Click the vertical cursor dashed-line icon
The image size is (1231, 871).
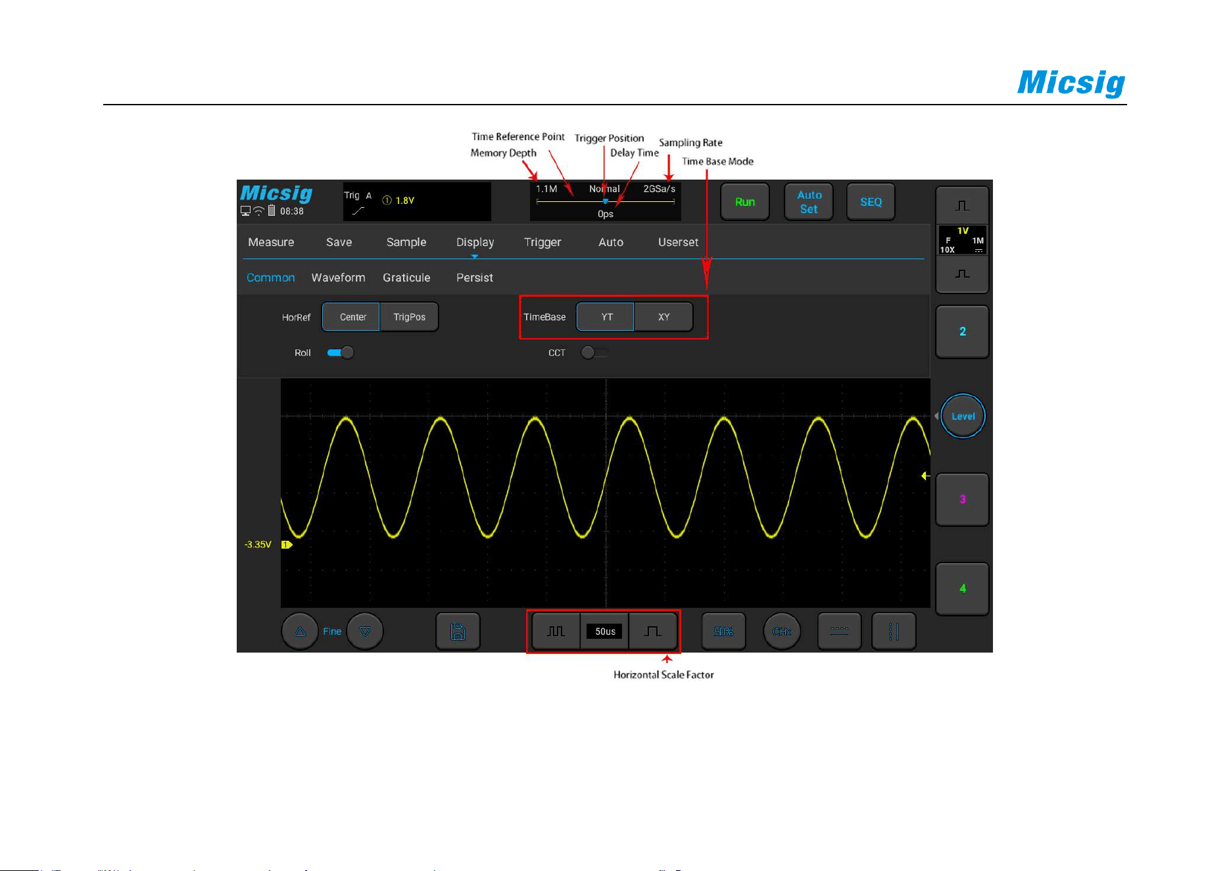coord(894,632)
